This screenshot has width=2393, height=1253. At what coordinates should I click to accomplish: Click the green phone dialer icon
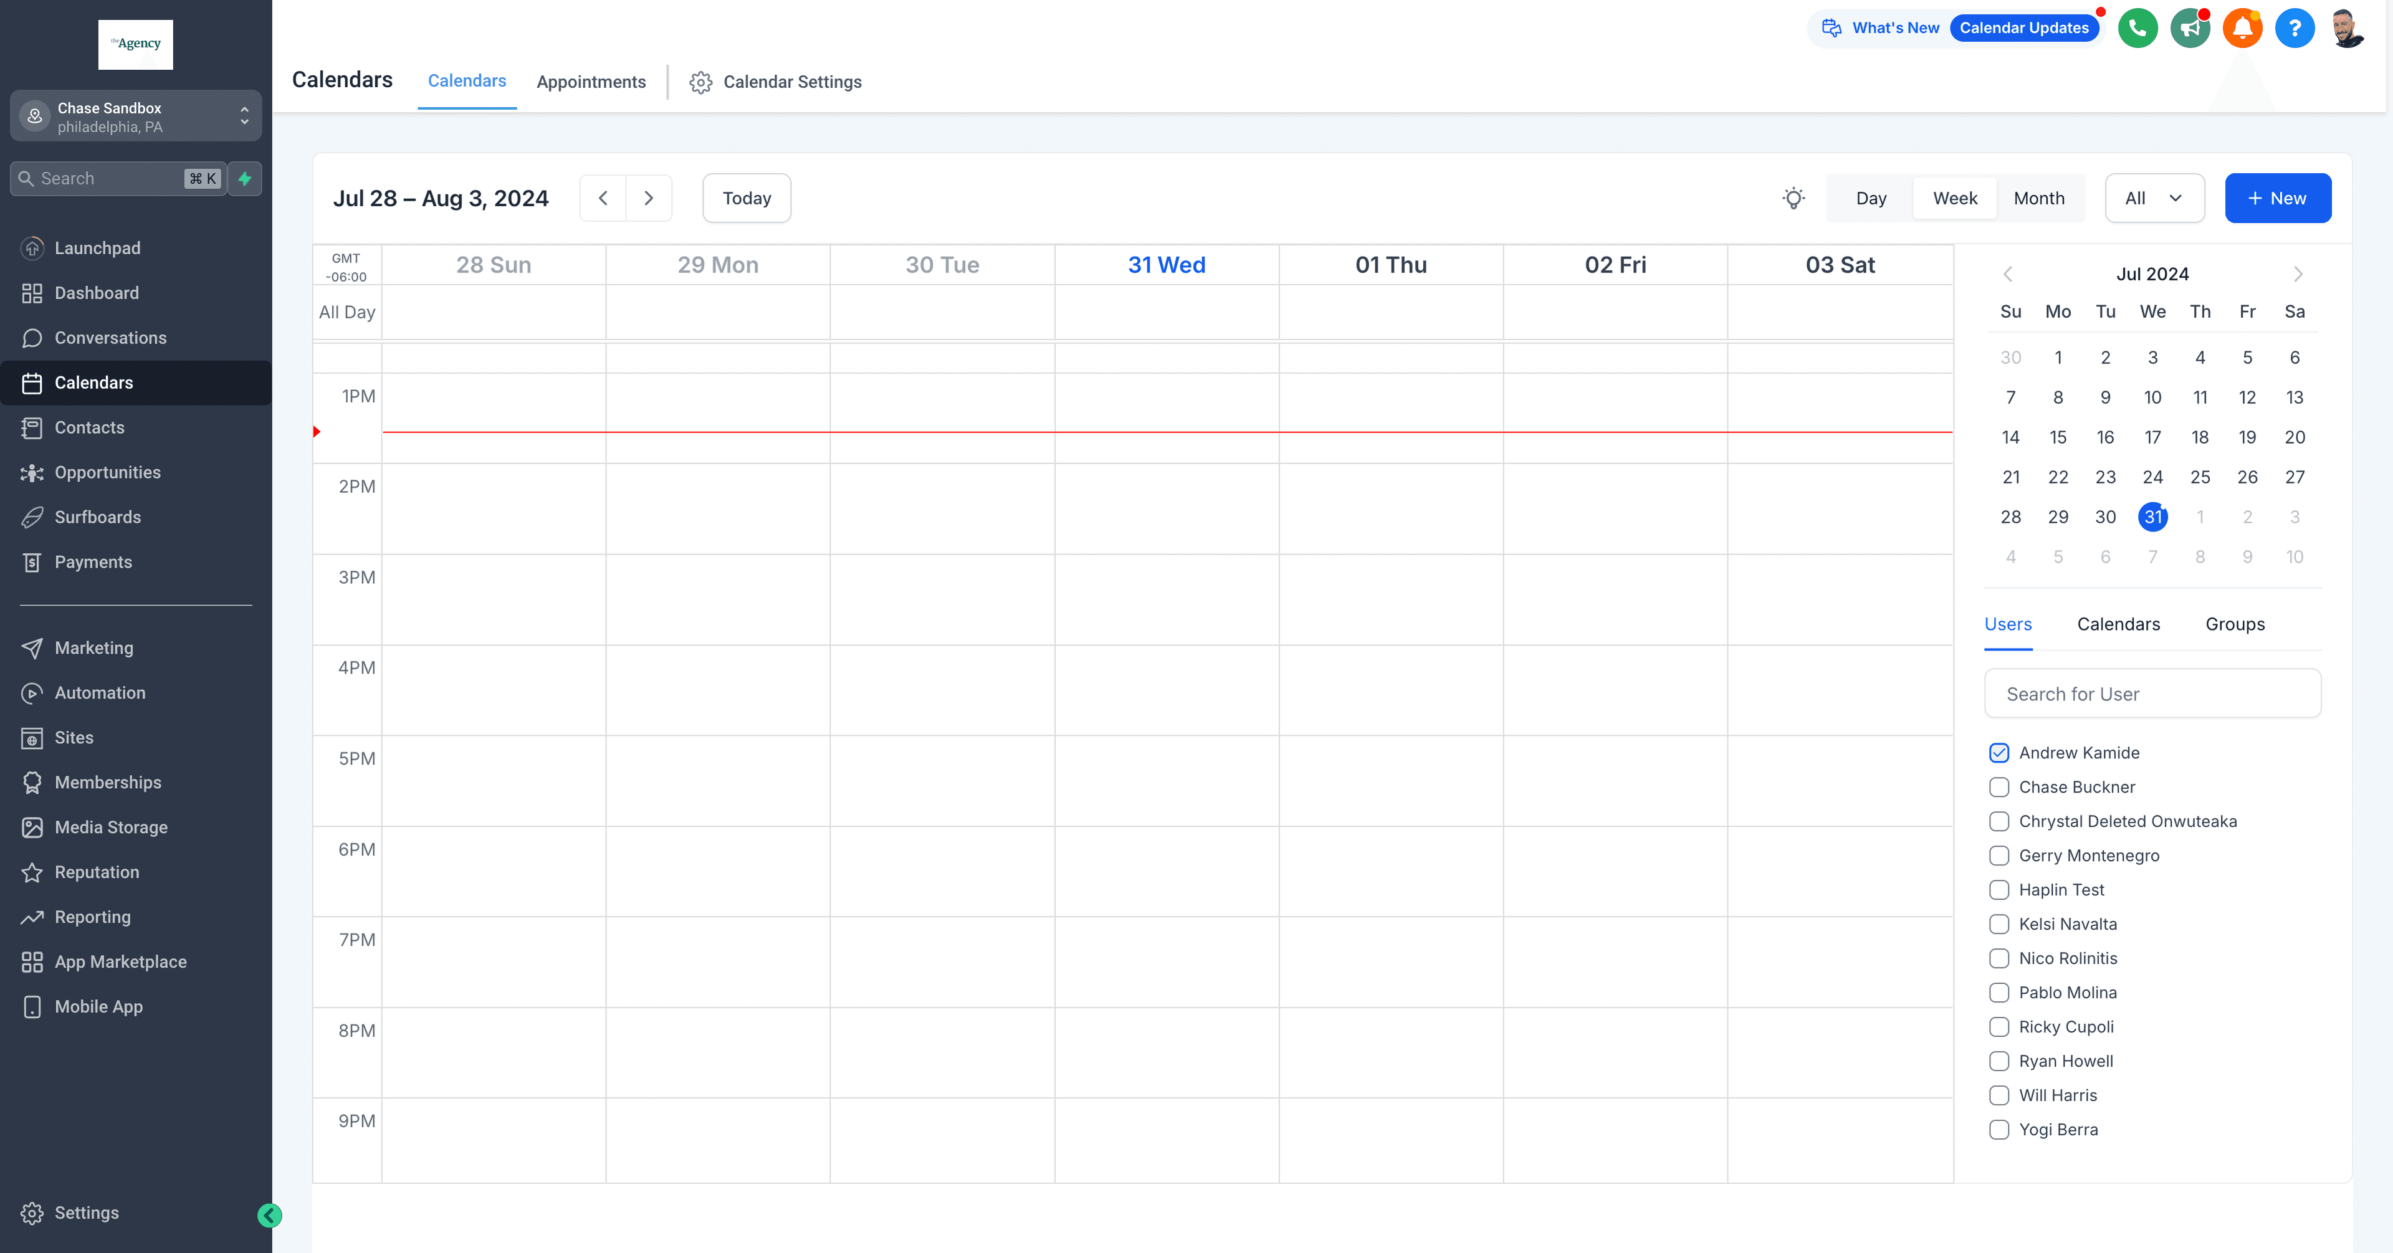2137,28
